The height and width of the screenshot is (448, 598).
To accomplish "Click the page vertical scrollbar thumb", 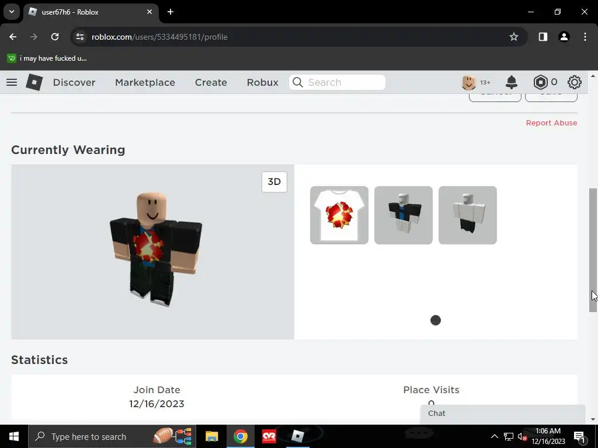I will click(593, 250).
